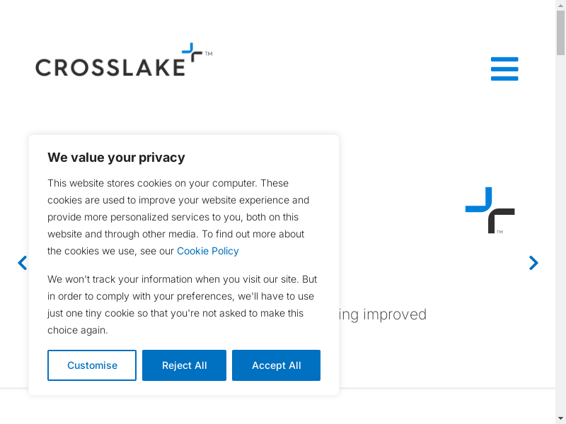
Task: Accept all cookies
Action: pyautogui.click(x=276, y=365)
